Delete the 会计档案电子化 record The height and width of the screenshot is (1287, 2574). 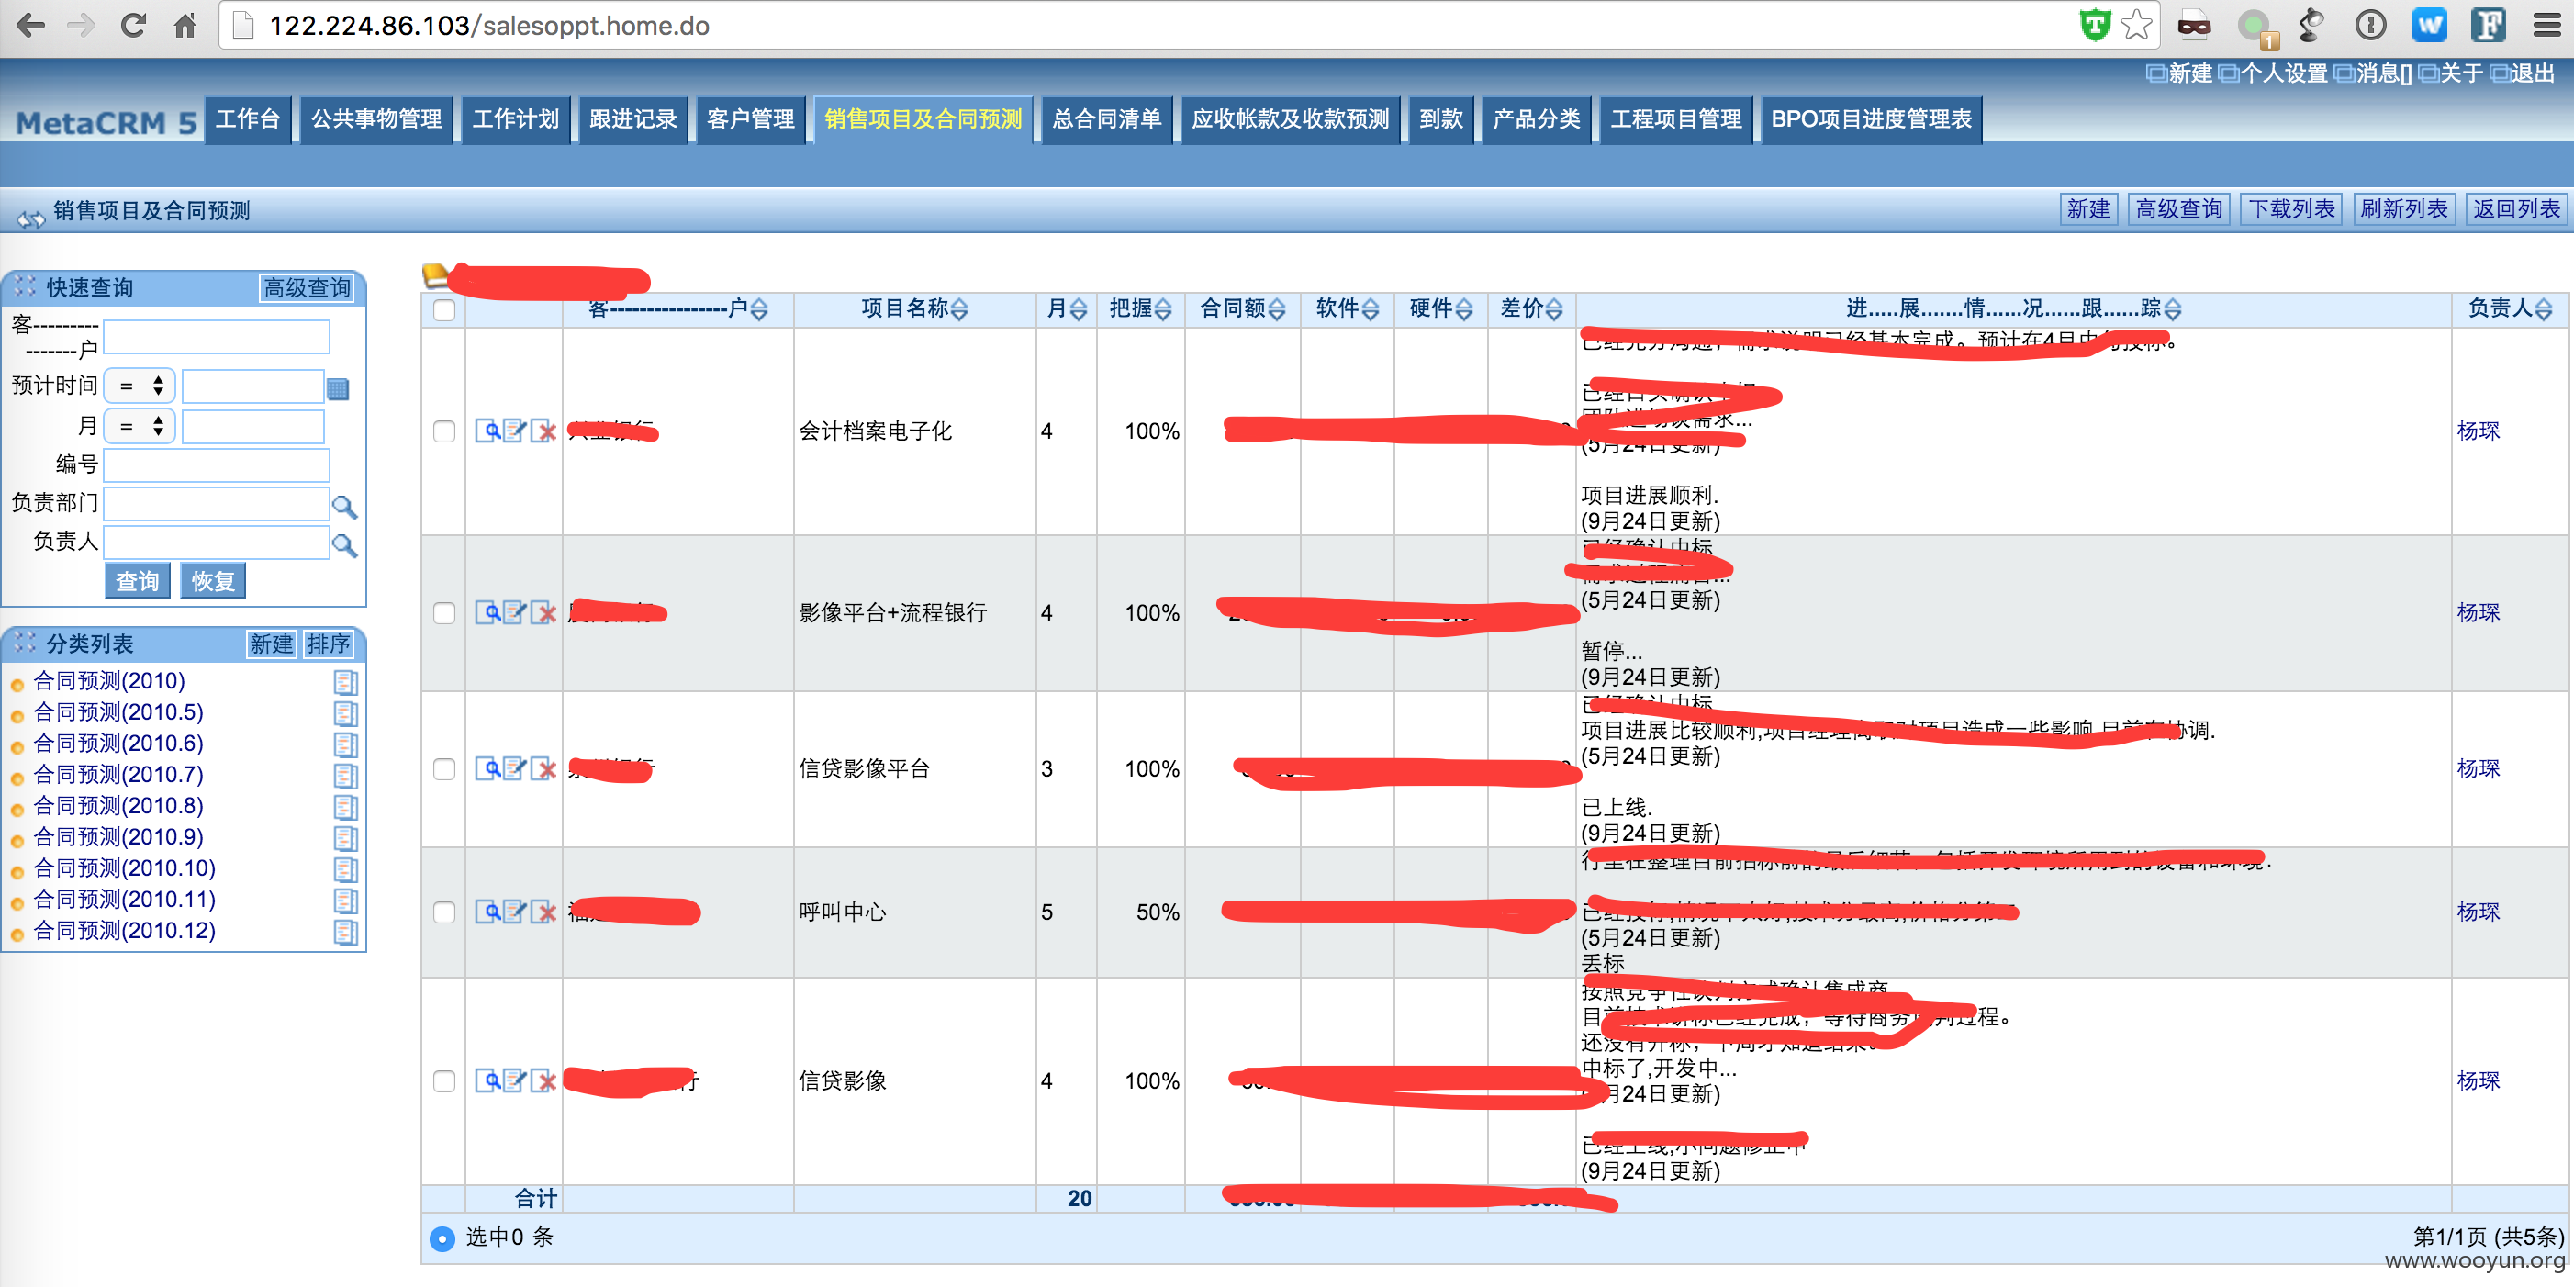point(543,431)
